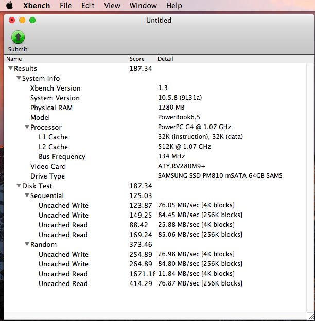Click the score 254.89
Image resolution: width=315 pixels, height=321 pixels.
[x=141, y=255]
